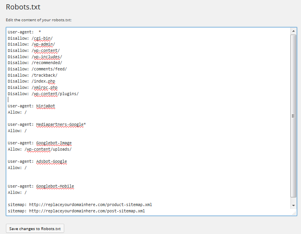
Task: Click the textarea scrollbar thumb
Action: (294, 116)
